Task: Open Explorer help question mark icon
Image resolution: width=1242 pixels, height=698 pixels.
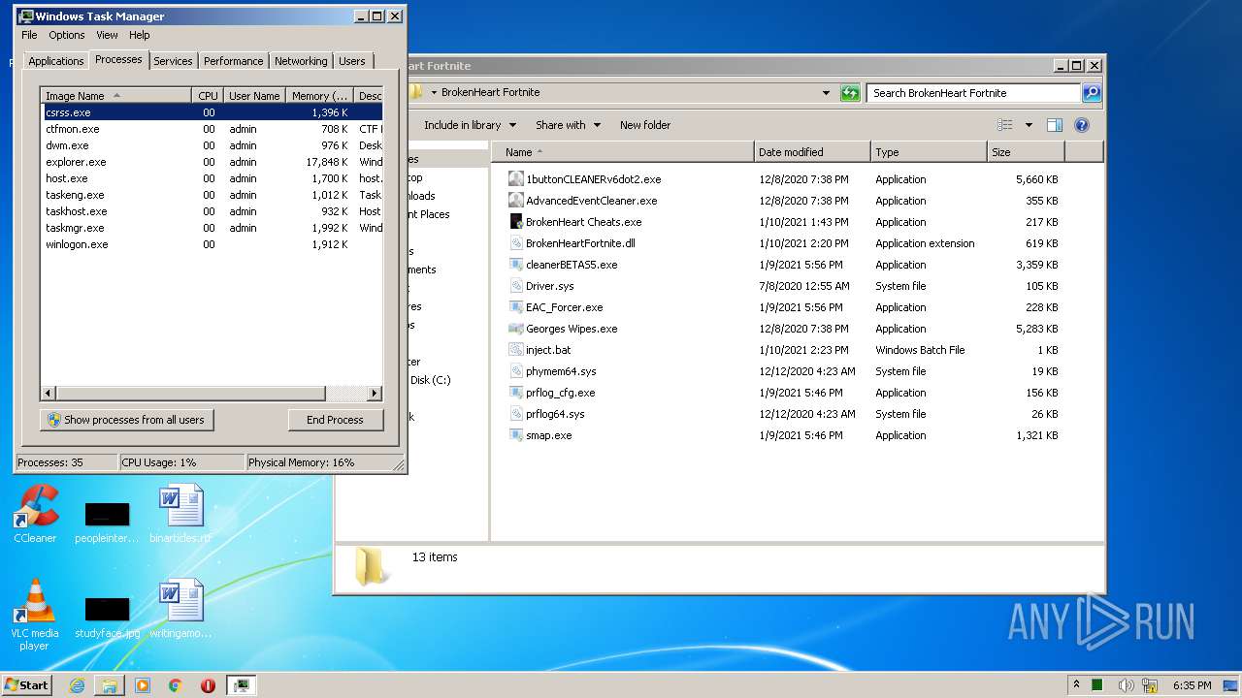Action: pos(1082,125)
